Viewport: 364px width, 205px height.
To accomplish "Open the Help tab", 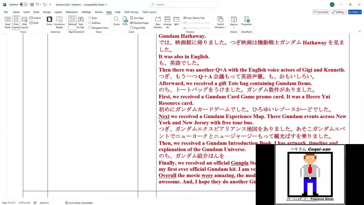I will pyautogui.click(x=118, y=12).
